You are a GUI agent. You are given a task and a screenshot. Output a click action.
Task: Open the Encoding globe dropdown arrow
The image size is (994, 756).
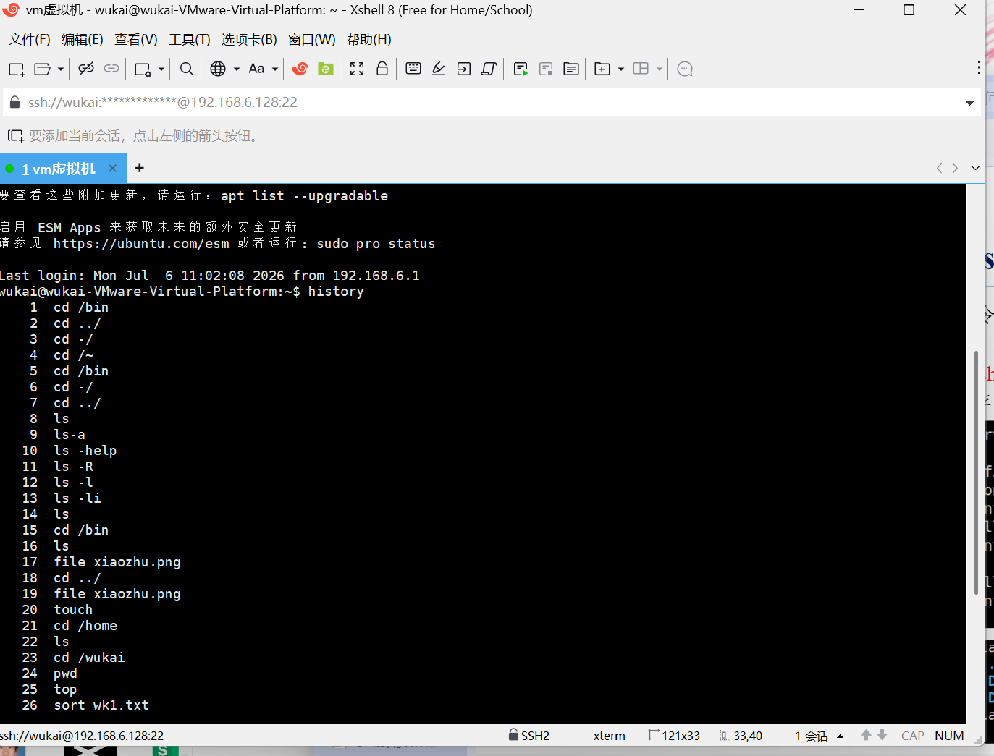(x=237, y=69)
